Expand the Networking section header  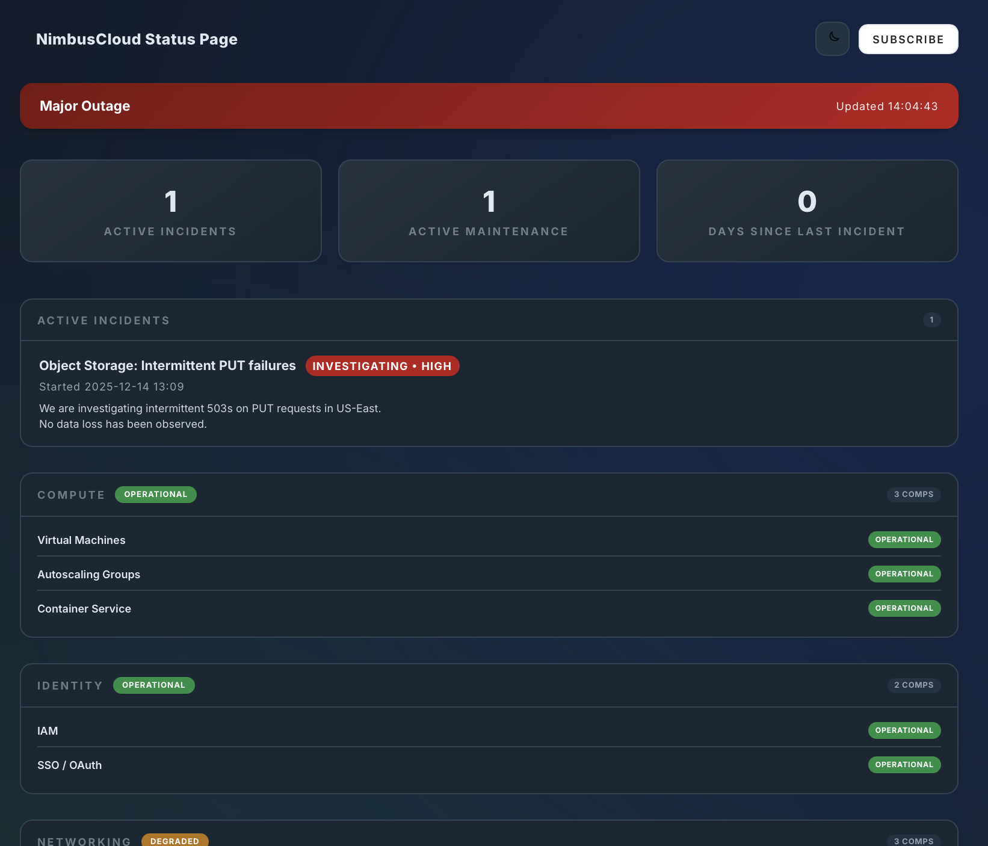[x=489, y=835]
